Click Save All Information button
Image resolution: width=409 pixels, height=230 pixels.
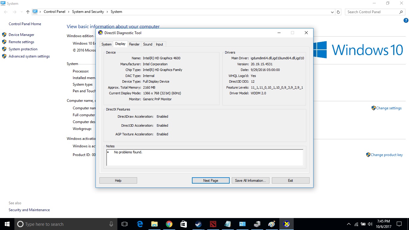pyautogui.click(x=251, y=181)
